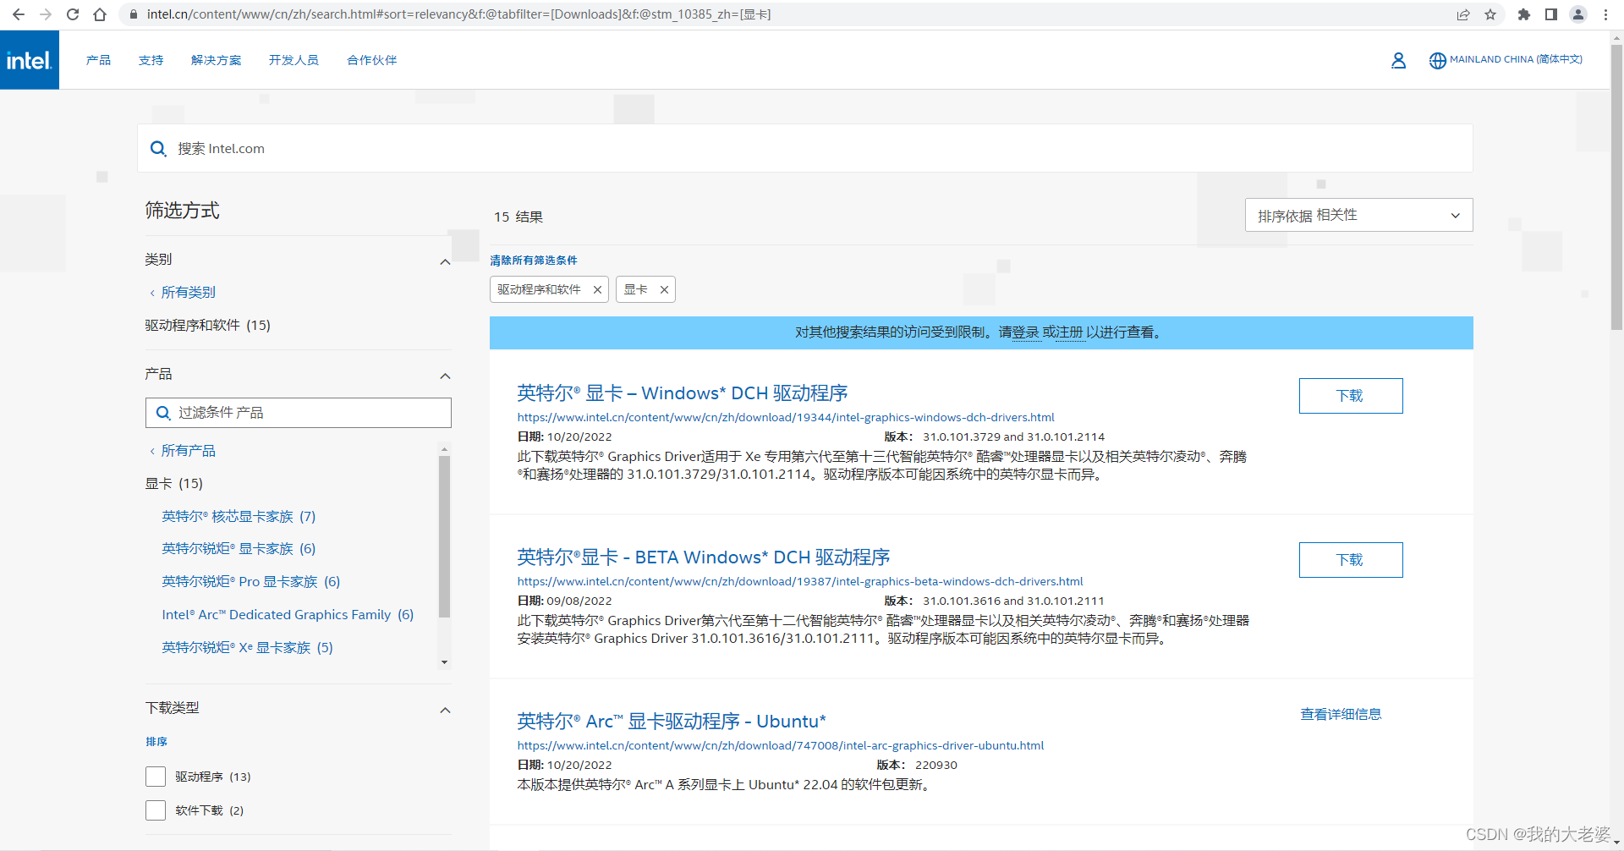Tick the 驱动程序 (13) checkbox

click(x=156, y=777)
